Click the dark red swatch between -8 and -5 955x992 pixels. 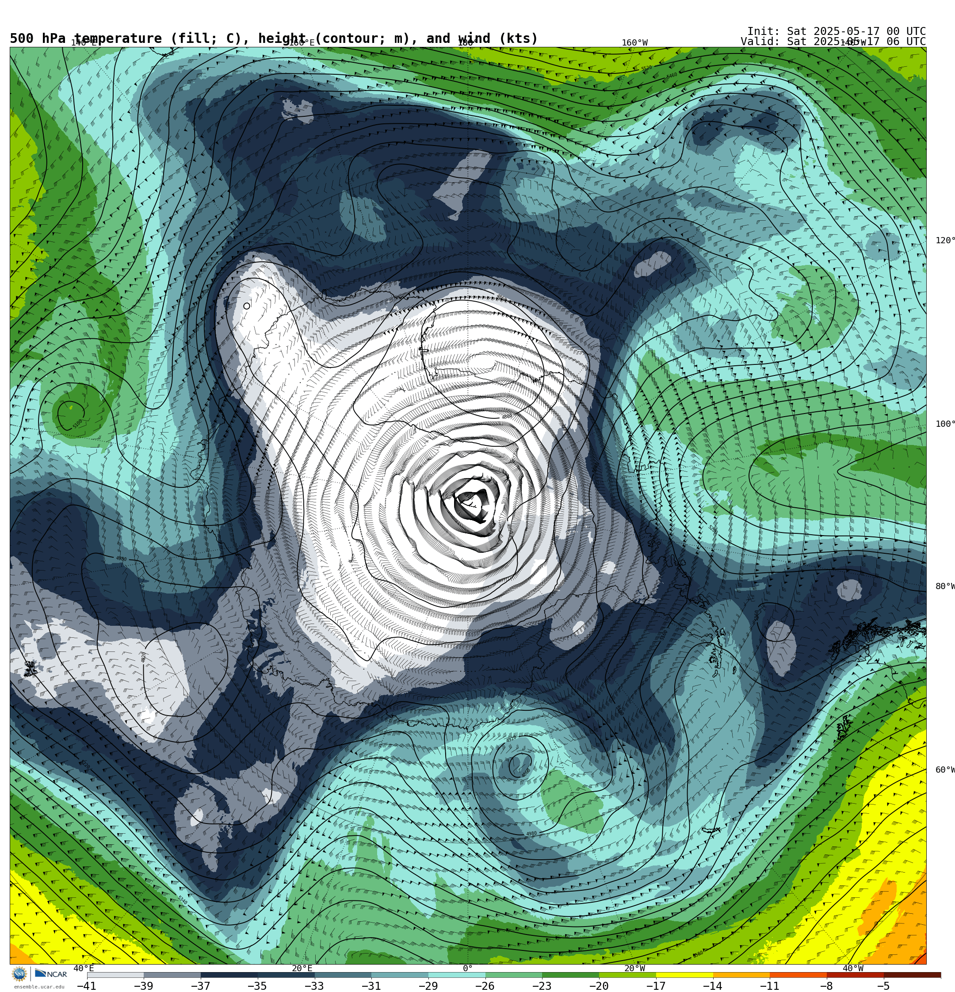855,975
